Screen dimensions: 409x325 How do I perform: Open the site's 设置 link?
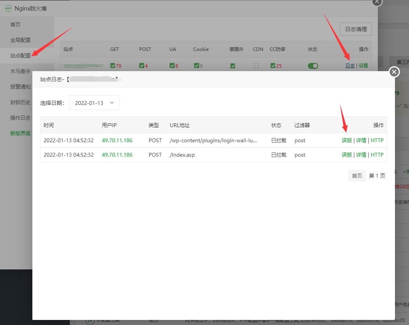[x=363, y=66]
